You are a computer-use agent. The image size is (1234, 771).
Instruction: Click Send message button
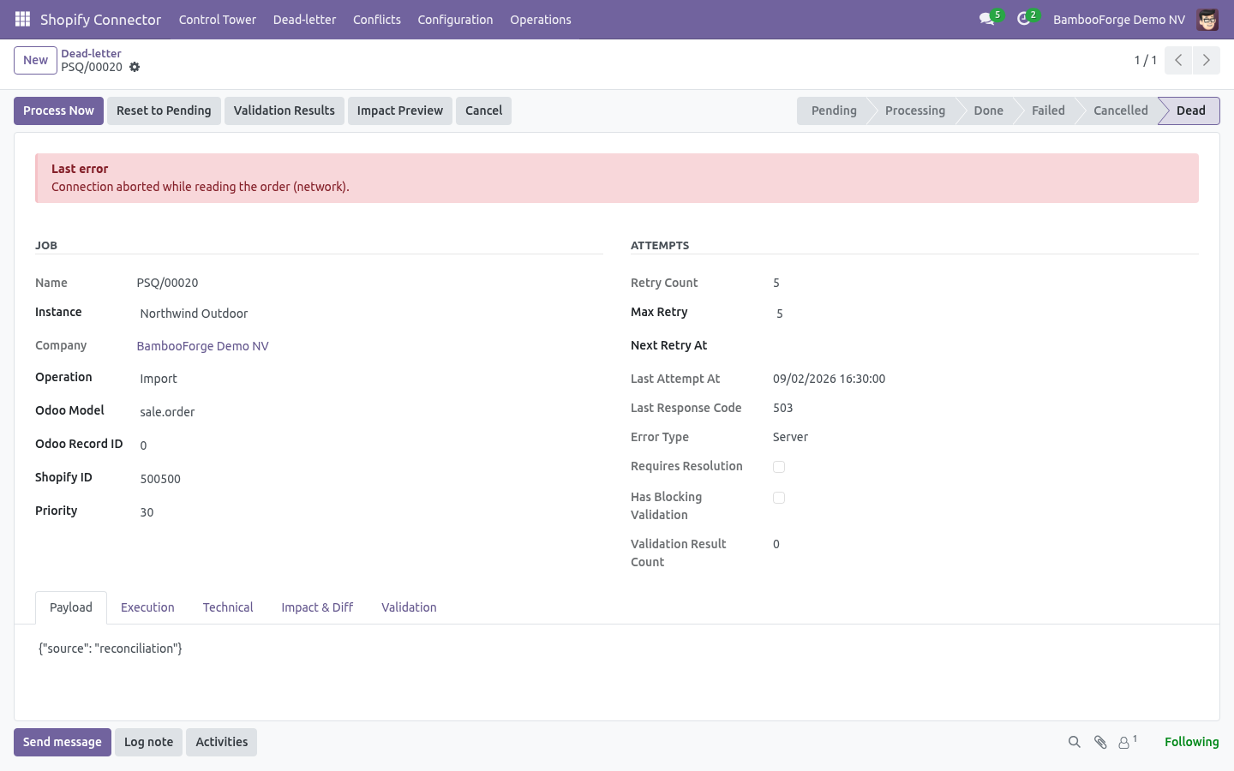tap(63, 742)
